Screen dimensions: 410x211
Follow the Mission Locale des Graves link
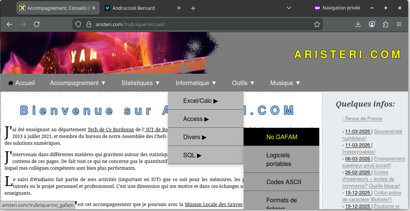tap(213, 205)
